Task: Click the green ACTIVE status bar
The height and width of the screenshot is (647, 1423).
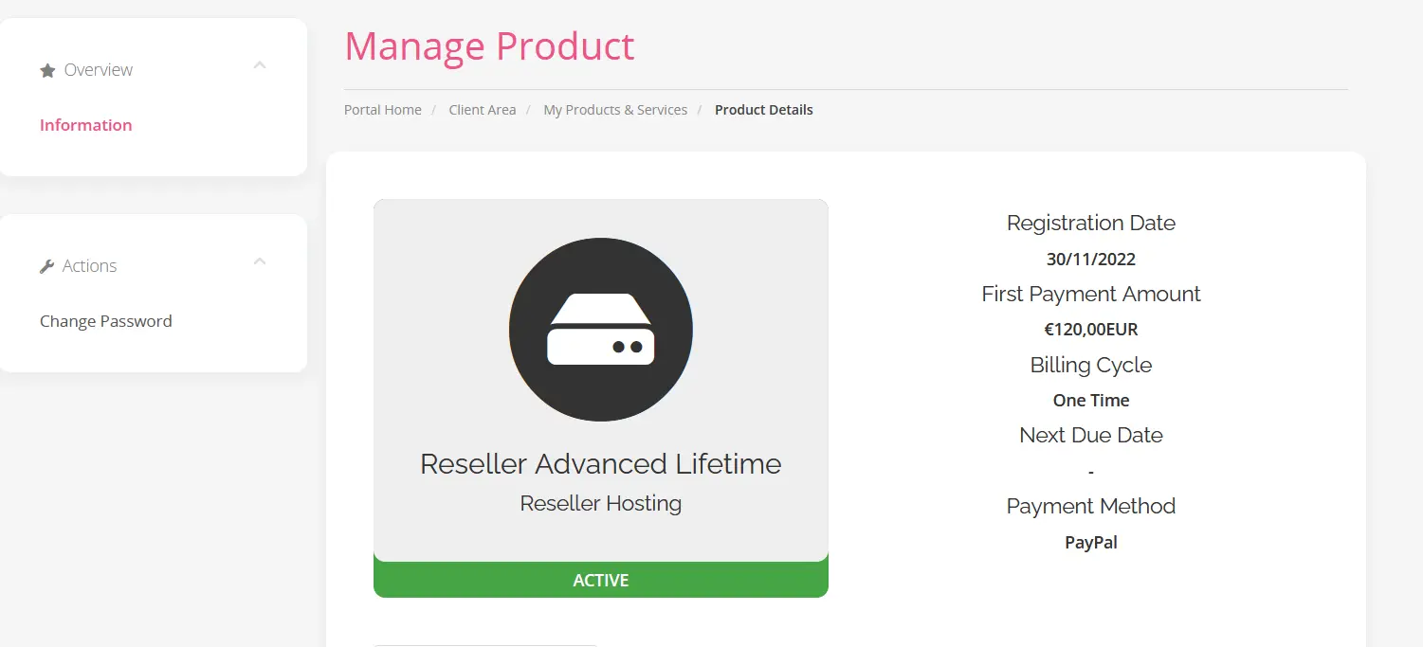Action: (601, 580)
